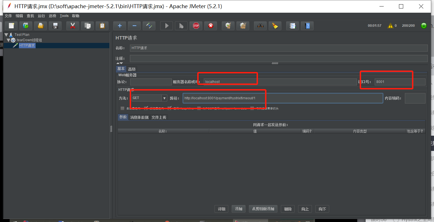Start the test with green play icon
The image size is (434, 222).
coord(167,26)
